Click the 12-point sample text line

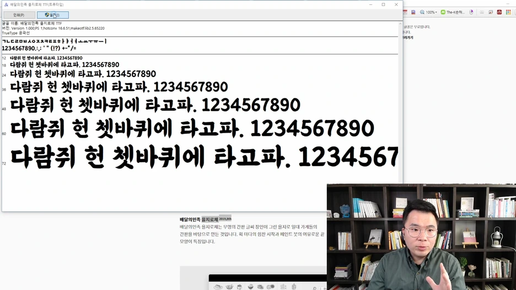(x=46, y=58)
